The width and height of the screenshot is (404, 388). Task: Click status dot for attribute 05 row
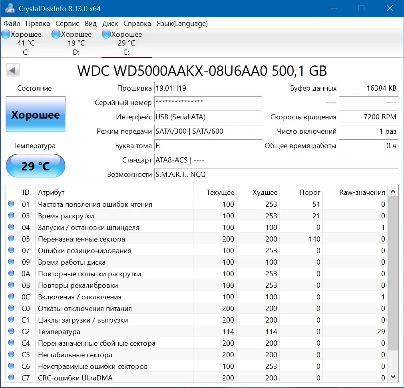click(11, 239)
